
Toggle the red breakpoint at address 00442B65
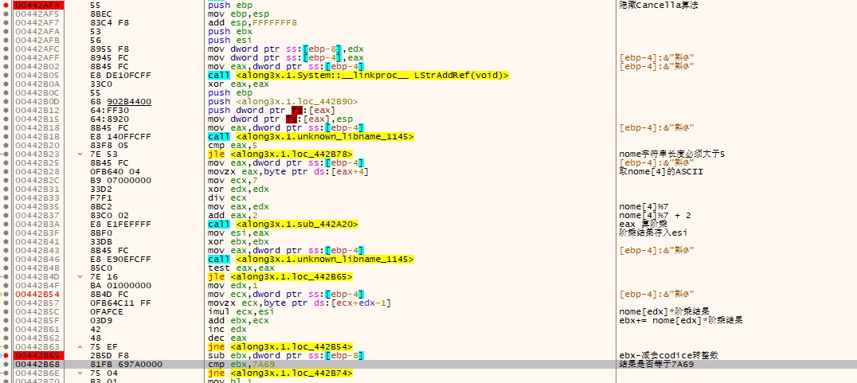coord(6,355)
